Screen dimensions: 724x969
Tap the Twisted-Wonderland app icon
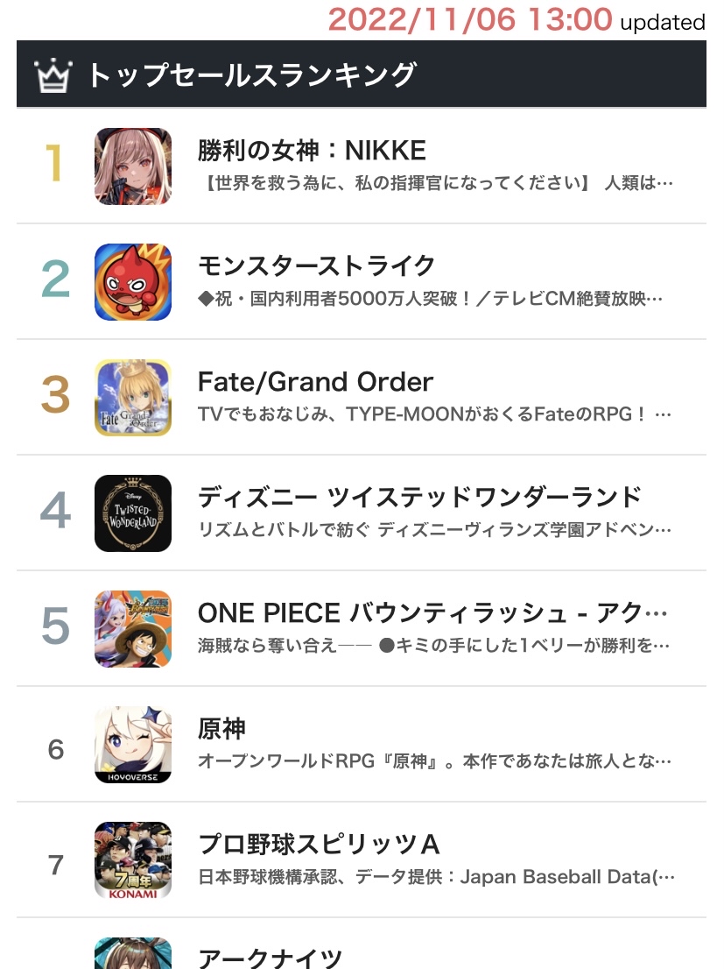pyautogui.click(x=133, y=513)
